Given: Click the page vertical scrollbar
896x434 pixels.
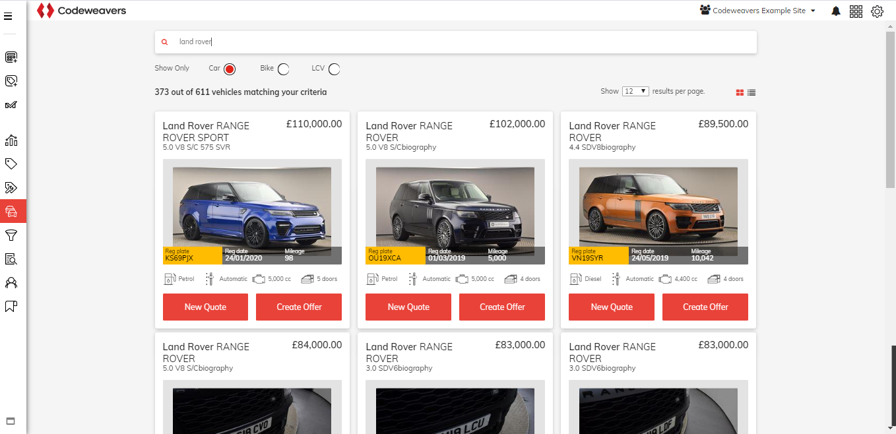Looking at the screenshot, I should [890, 109].
